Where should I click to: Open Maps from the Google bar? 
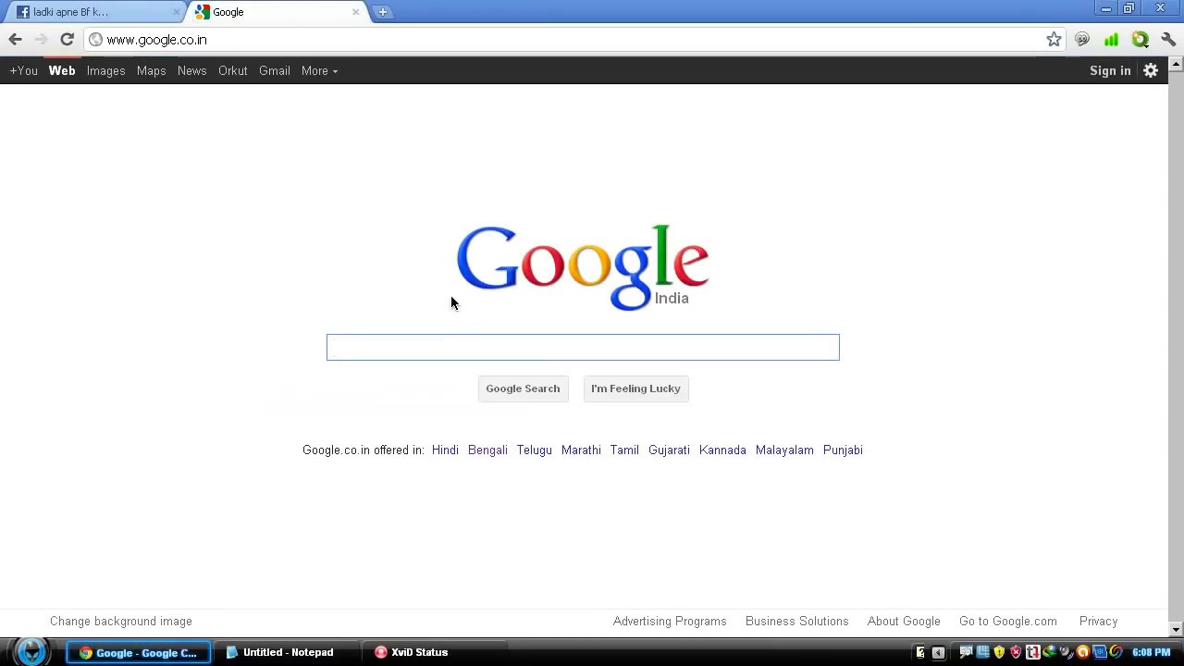(152, 70)
